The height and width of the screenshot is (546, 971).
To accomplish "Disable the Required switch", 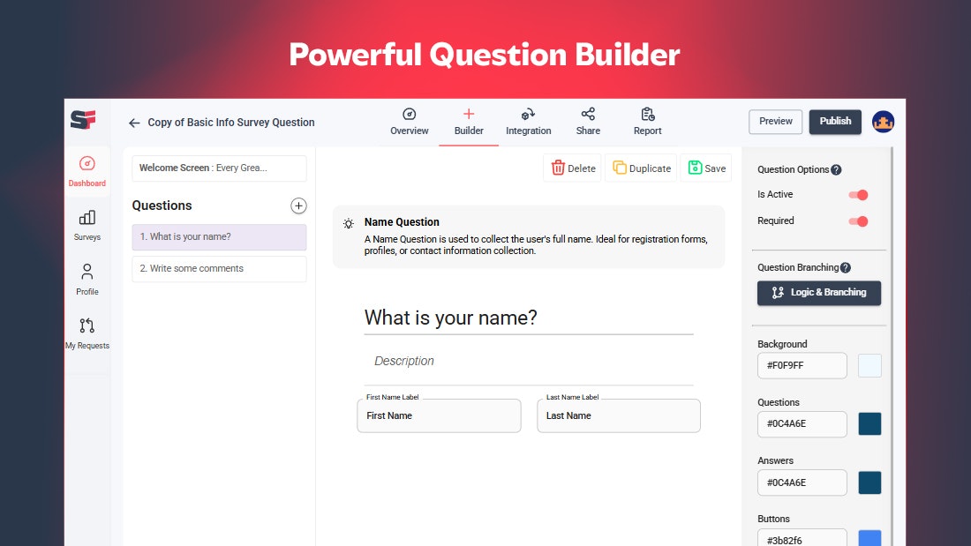I will coord(857,221).
